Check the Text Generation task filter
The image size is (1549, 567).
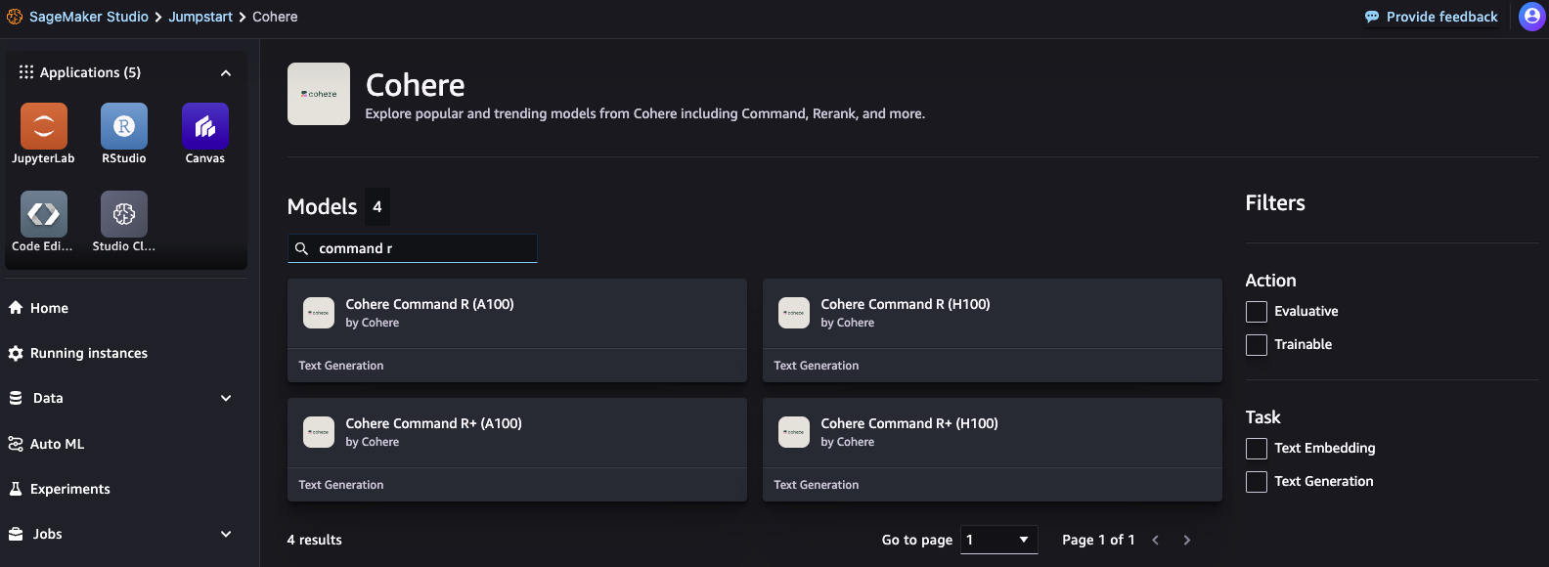[1257, 482]
